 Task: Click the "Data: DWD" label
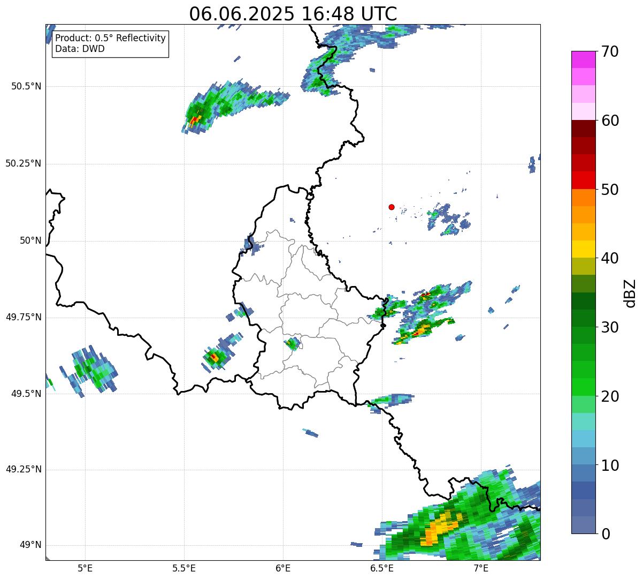pos(80,49)
